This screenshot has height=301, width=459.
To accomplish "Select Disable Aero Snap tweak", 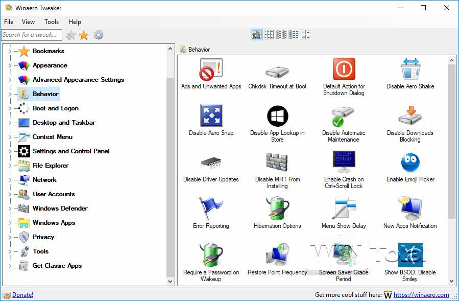I will tap(211, 120).
